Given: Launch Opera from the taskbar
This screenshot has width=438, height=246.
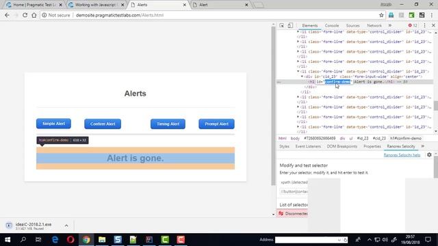Looking at the screenshot, I should [70, 240].
